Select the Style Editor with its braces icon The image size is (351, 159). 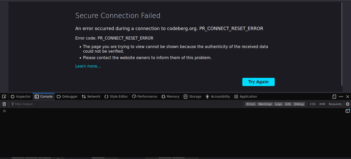click(x=116, y=96)
